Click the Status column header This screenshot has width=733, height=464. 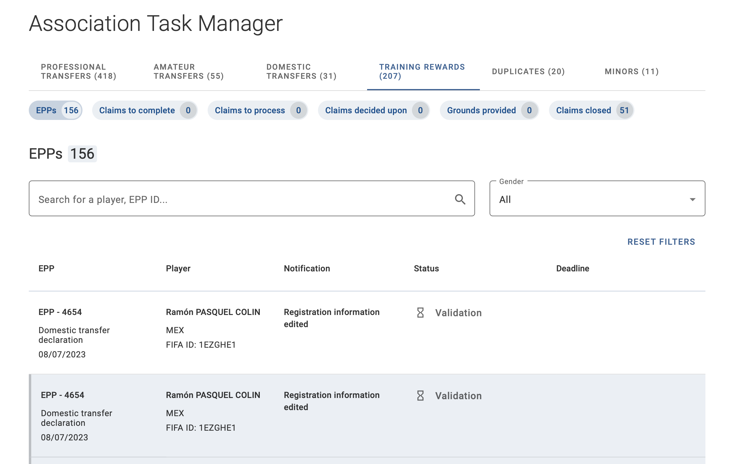pos(426,268)
